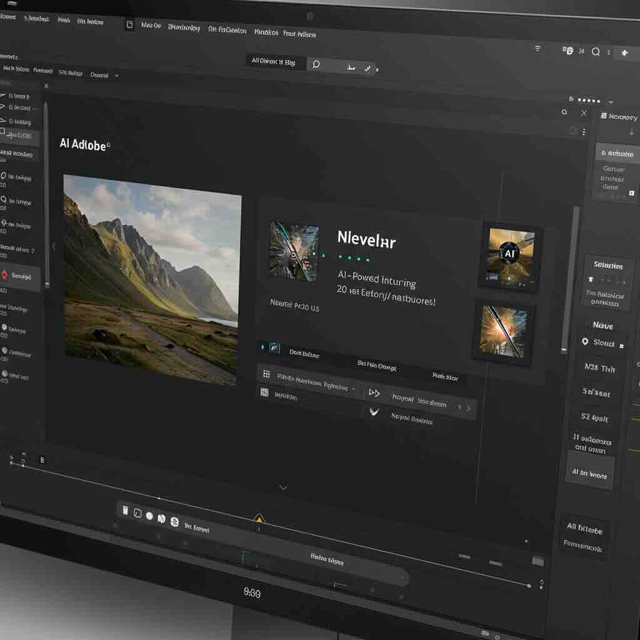This screenshot has width=640, height=640.
Task: Open the Fmst Rdbrm menu at the bar's right end
Action: (299, 34)
